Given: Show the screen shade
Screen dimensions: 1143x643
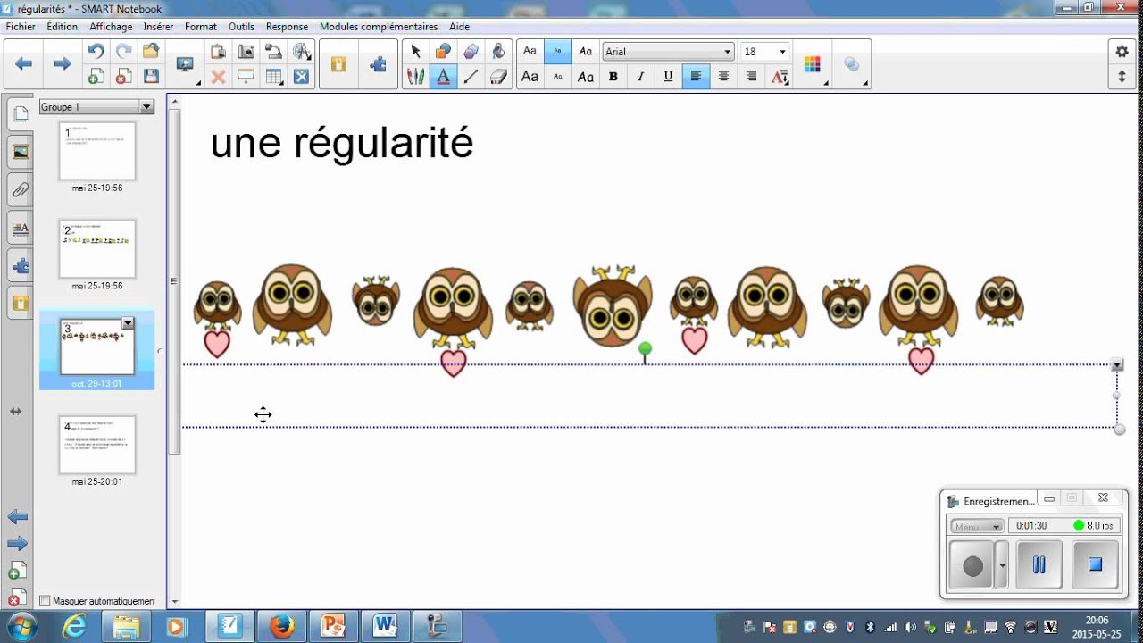Looking at the screenshot, I should (x=246, y=77).
